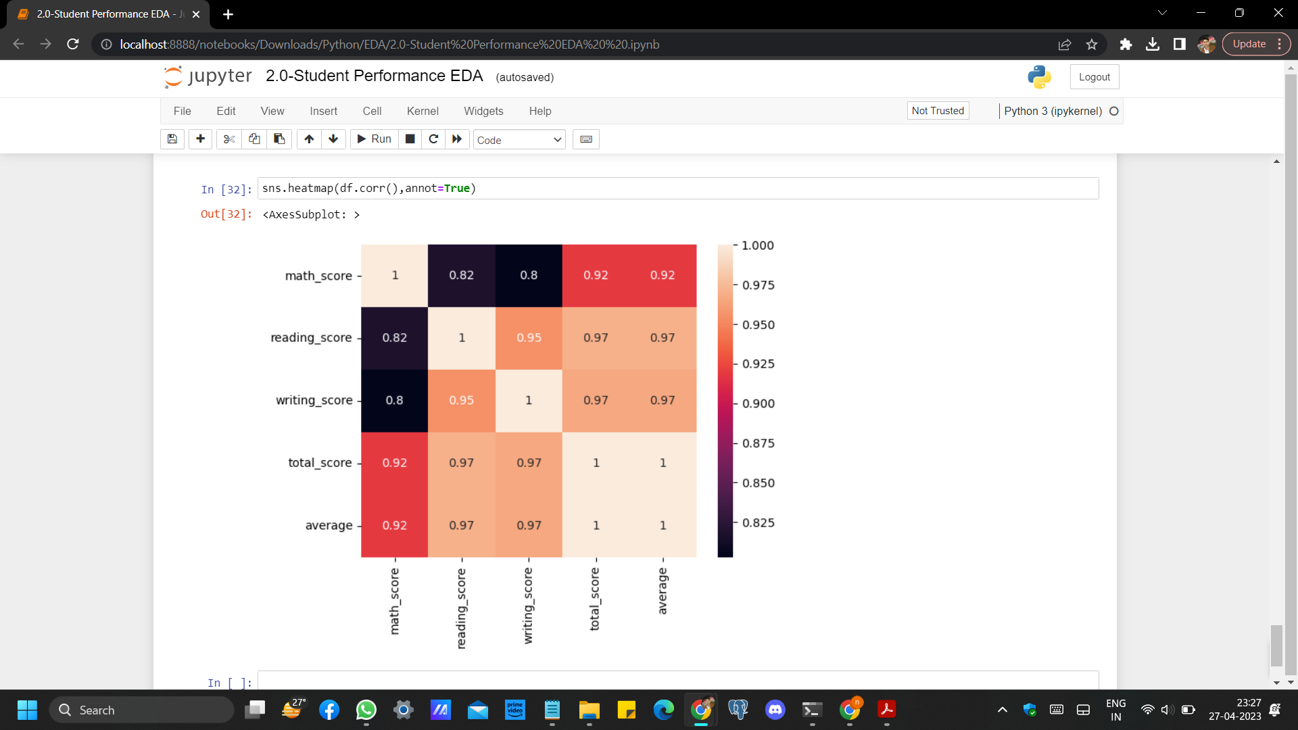This screenshot has height=730, width=1298.
Task: Open the Kernel menu
Action: (x=423, y=111)
